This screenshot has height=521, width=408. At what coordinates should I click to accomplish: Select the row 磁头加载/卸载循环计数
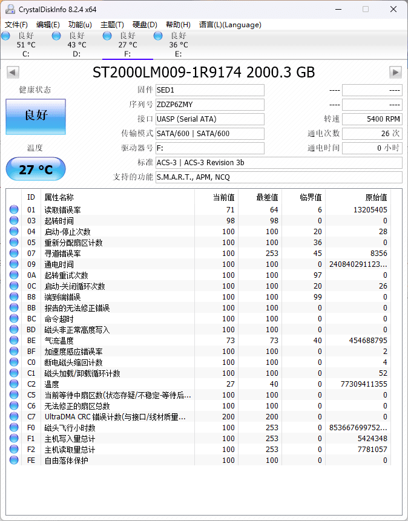pos(198,373)
